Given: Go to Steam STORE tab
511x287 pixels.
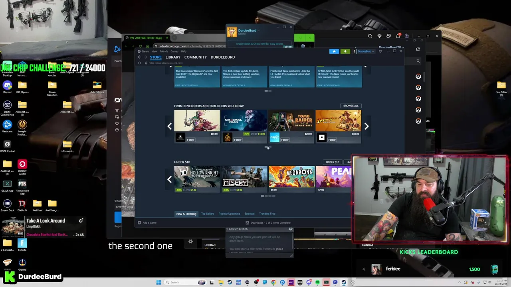Looking at the screenshot, I should click(x=156, y=57).
